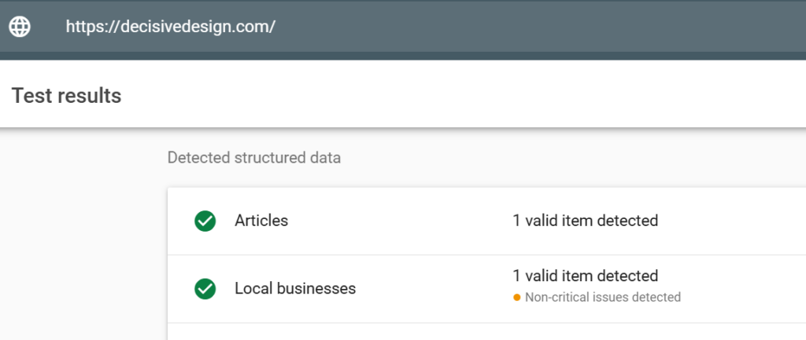Screen dimensions: 806x340
Task: Select the decisivedesign.com URL text
Action: click(x=170, y=26)
